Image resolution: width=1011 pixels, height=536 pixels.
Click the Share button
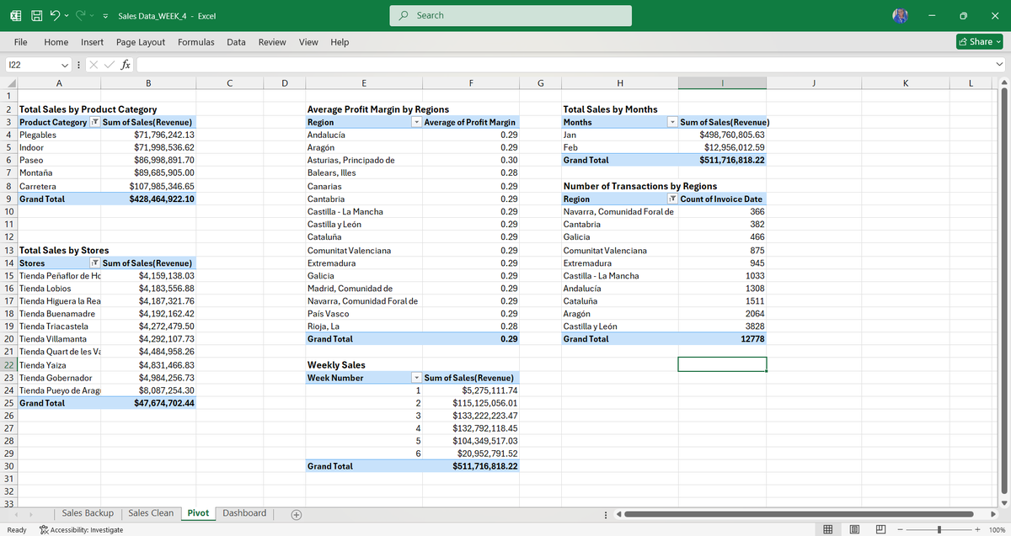(976, 41)
